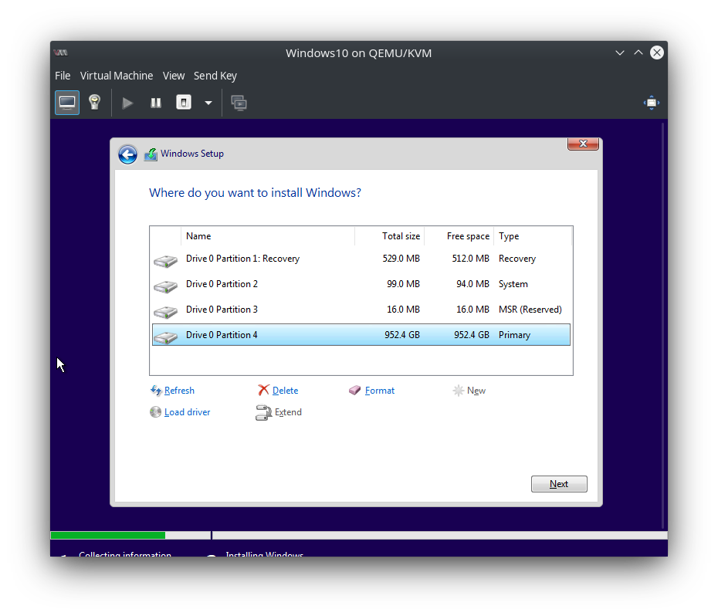Click the Format partition link
The width and height of the screenshot is (718, 616).
[x=380, y=391]
